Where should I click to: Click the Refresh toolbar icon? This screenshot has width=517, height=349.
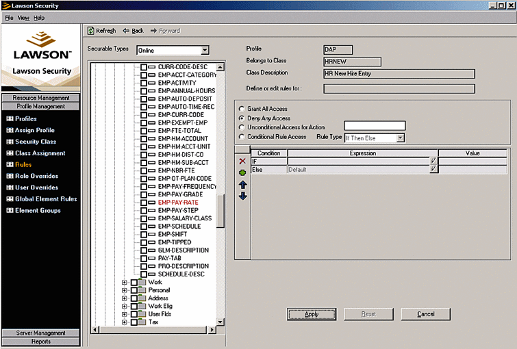[x=90, y=31]
